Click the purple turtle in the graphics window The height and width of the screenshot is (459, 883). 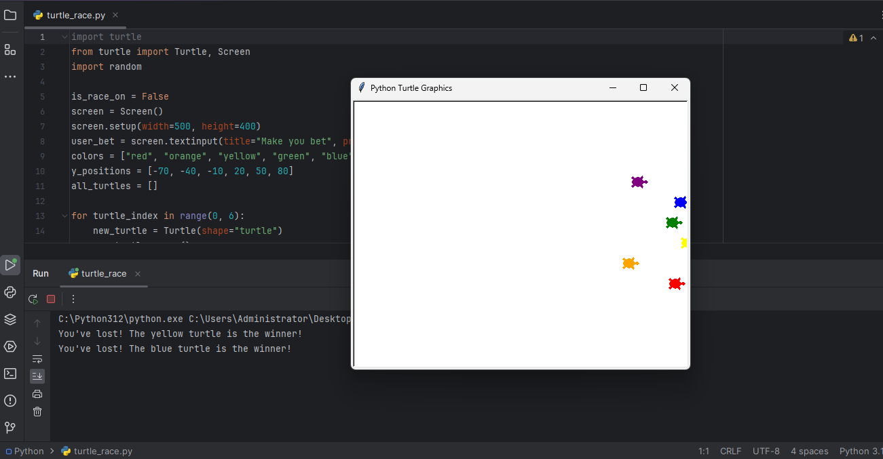point(638,182)
